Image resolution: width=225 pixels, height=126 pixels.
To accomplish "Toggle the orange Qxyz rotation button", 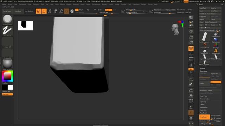I will (191, 69).
